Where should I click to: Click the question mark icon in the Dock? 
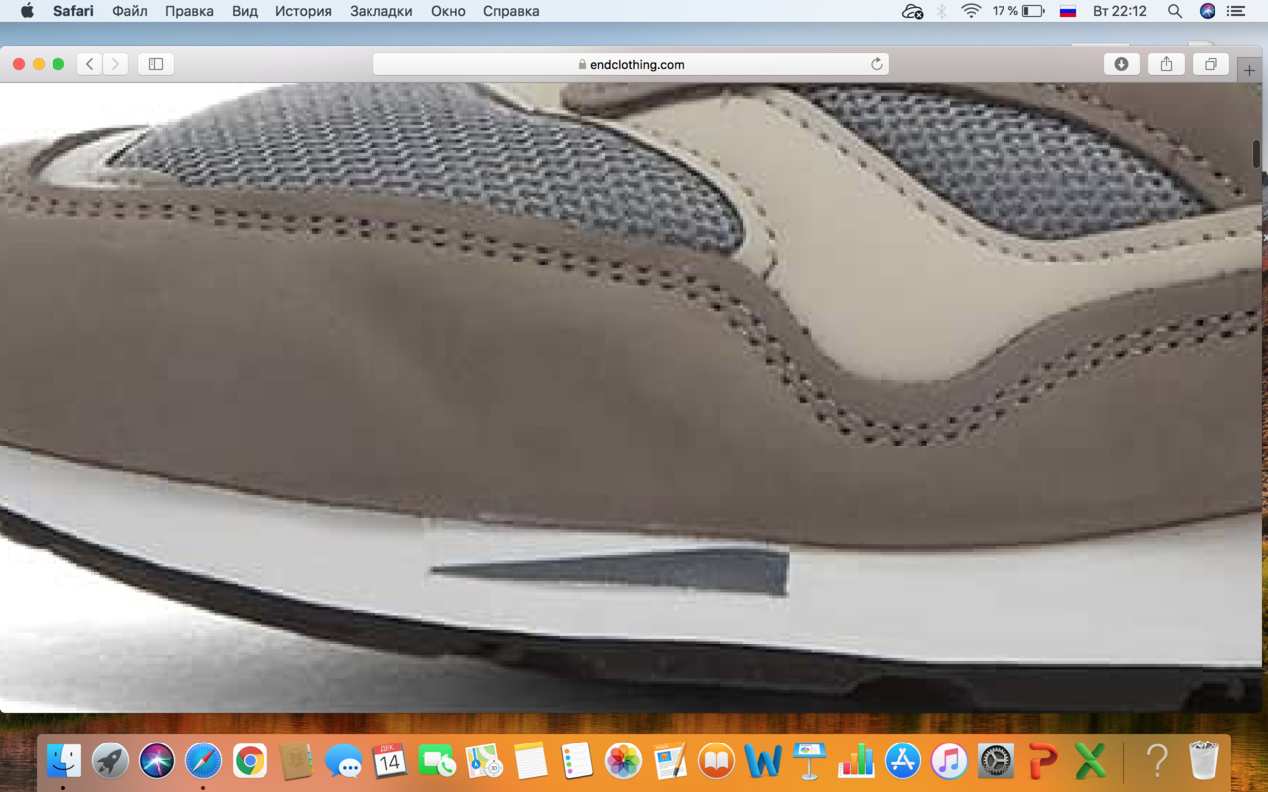(1156, 760)
